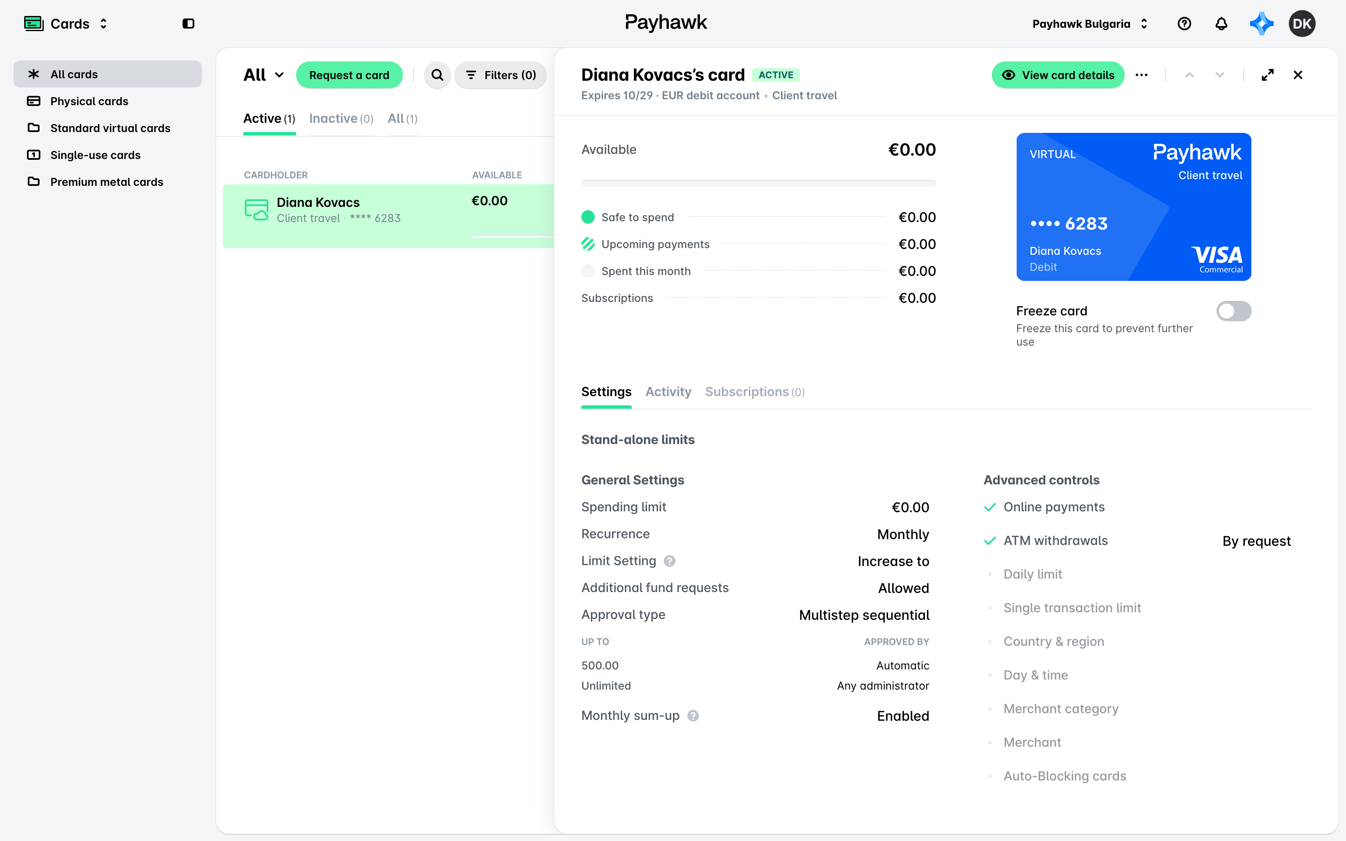Open Premium metal cards folder

click(107, 182)
